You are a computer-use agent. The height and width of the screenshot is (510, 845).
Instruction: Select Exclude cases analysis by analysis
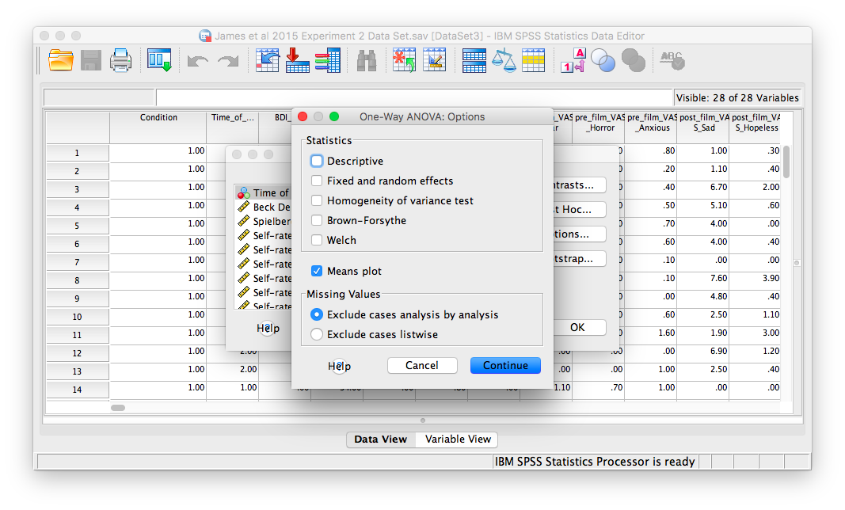point(317,314)
